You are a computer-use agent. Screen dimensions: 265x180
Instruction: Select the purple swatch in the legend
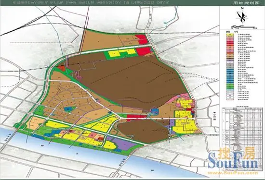tap(230, 60)
